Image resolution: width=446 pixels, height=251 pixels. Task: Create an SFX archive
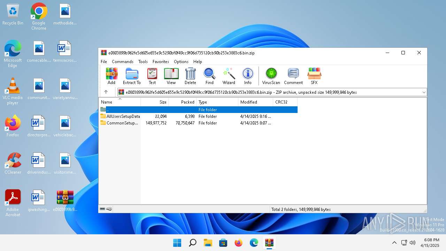point(314,76)
